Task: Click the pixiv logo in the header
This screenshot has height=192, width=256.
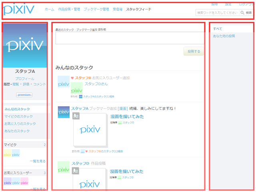Action: pos(18,9)
